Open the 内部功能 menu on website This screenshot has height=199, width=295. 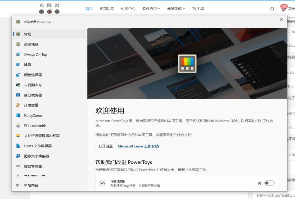point(107,9)
